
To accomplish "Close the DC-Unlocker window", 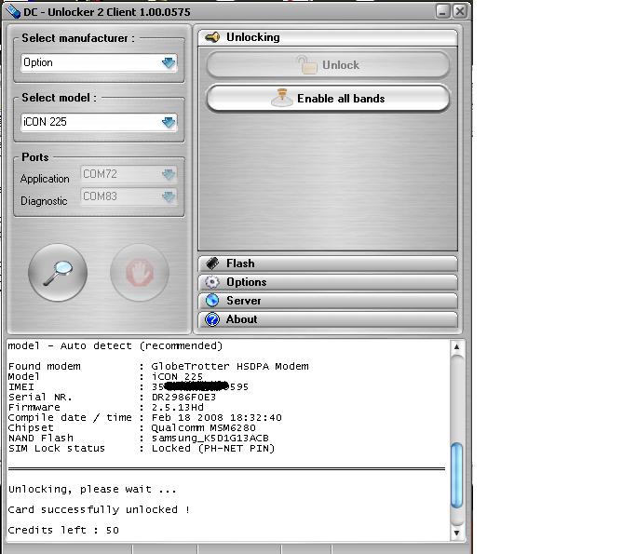I will pyautogui.click(x=460, y=11).
